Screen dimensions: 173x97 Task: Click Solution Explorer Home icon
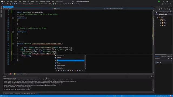159,9
